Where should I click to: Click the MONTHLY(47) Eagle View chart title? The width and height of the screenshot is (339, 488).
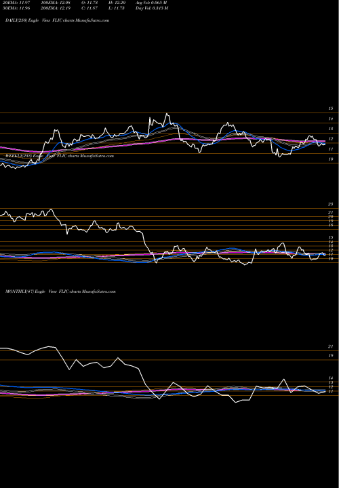tap(60, 291)
